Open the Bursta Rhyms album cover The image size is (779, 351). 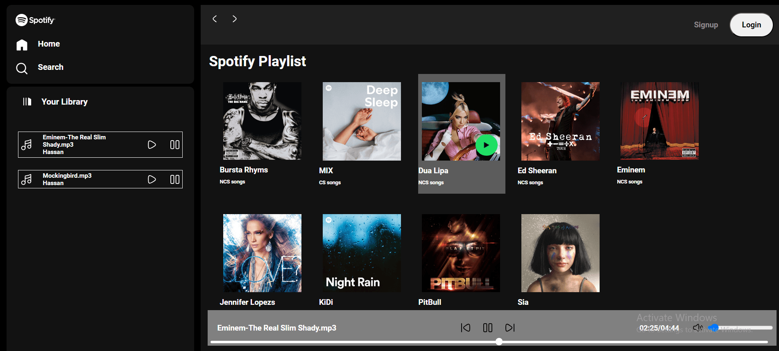click(x=262, y=121)
